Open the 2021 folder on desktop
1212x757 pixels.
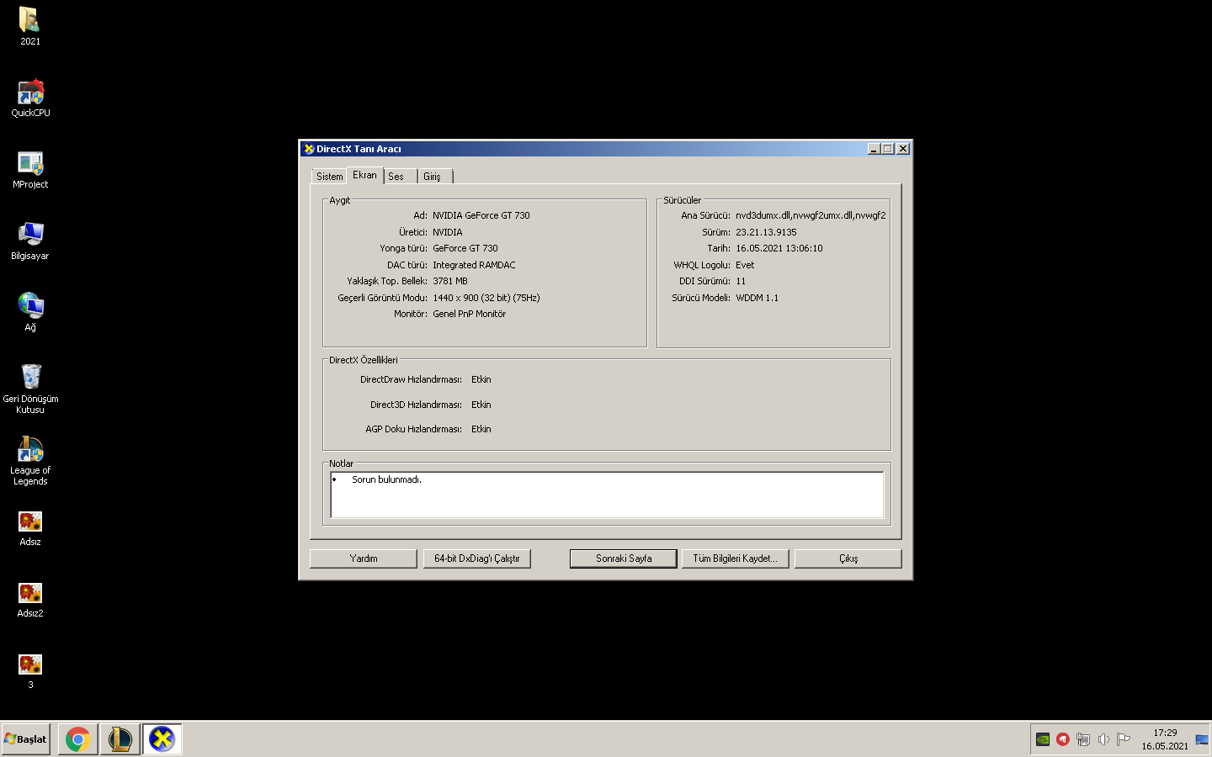click(x=29, y=25)
